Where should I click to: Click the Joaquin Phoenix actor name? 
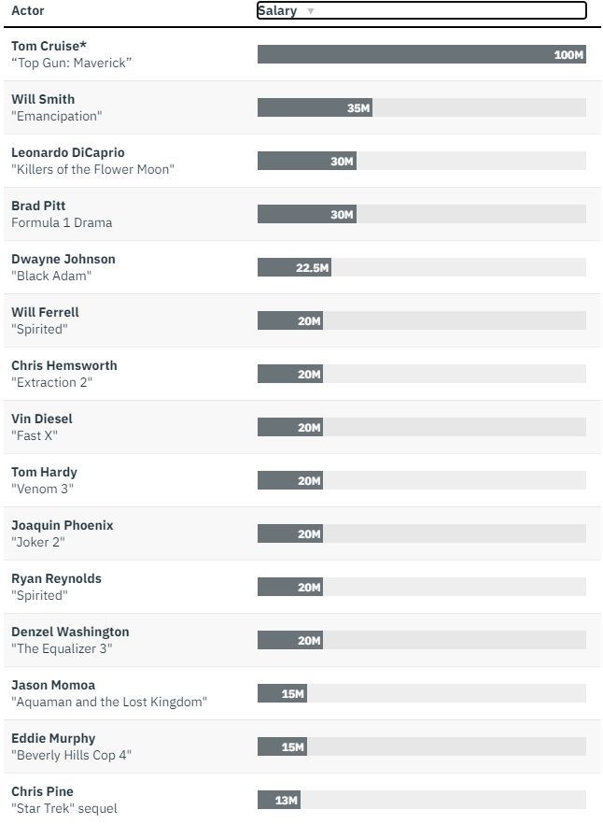[62, 525]
